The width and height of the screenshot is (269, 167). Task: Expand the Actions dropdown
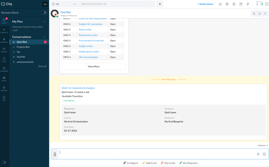click(263, 145)
